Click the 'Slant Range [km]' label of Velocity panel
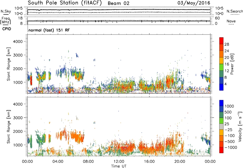Image resolution: width=243 pixels, height=168 pixels. point(9,126)
